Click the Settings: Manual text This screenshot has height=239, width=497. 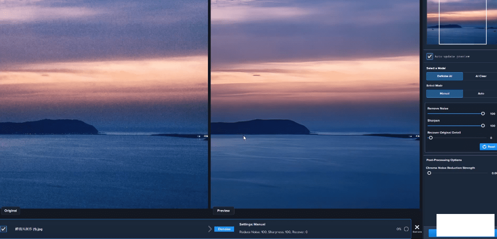click(x=252, y=224)
